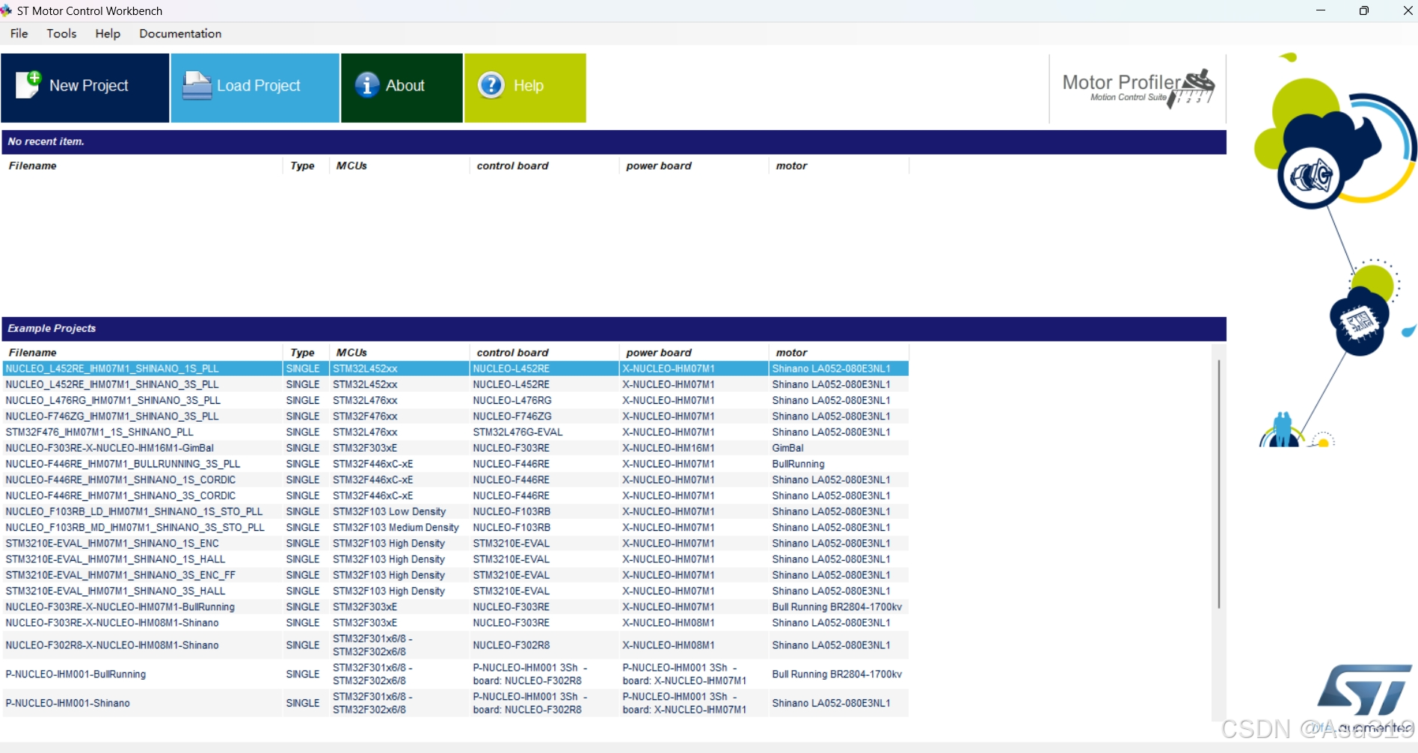Click the ST logo at bottom right

(x=1364, y=689)
